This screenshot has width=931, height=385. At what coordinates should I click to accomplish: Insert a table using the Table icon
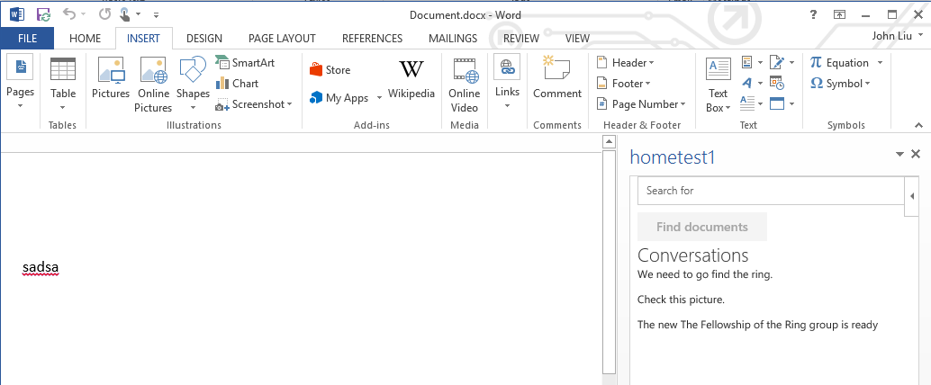coord(63,79)
